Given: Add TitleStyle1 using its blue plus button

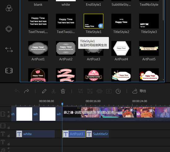Looking at the screenshot, I should click(100, 26).
